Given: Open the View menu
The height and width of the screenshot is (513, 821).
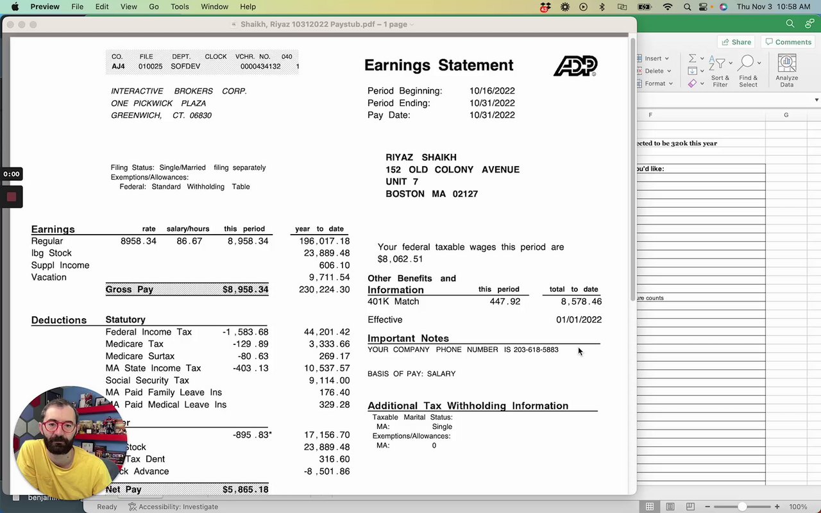Looking at the screenshot, I should click(129, 6).
